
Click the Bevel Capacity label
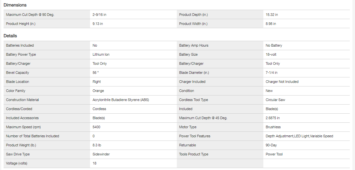(x=17, y=73)
